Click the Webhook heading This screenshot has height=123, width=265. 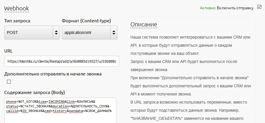point(16,8)
